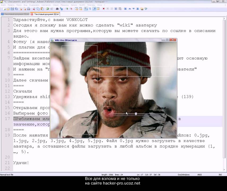This screenshot has height=191, width=227.
Task: Click the macro Playback icon
Action: 112,9
